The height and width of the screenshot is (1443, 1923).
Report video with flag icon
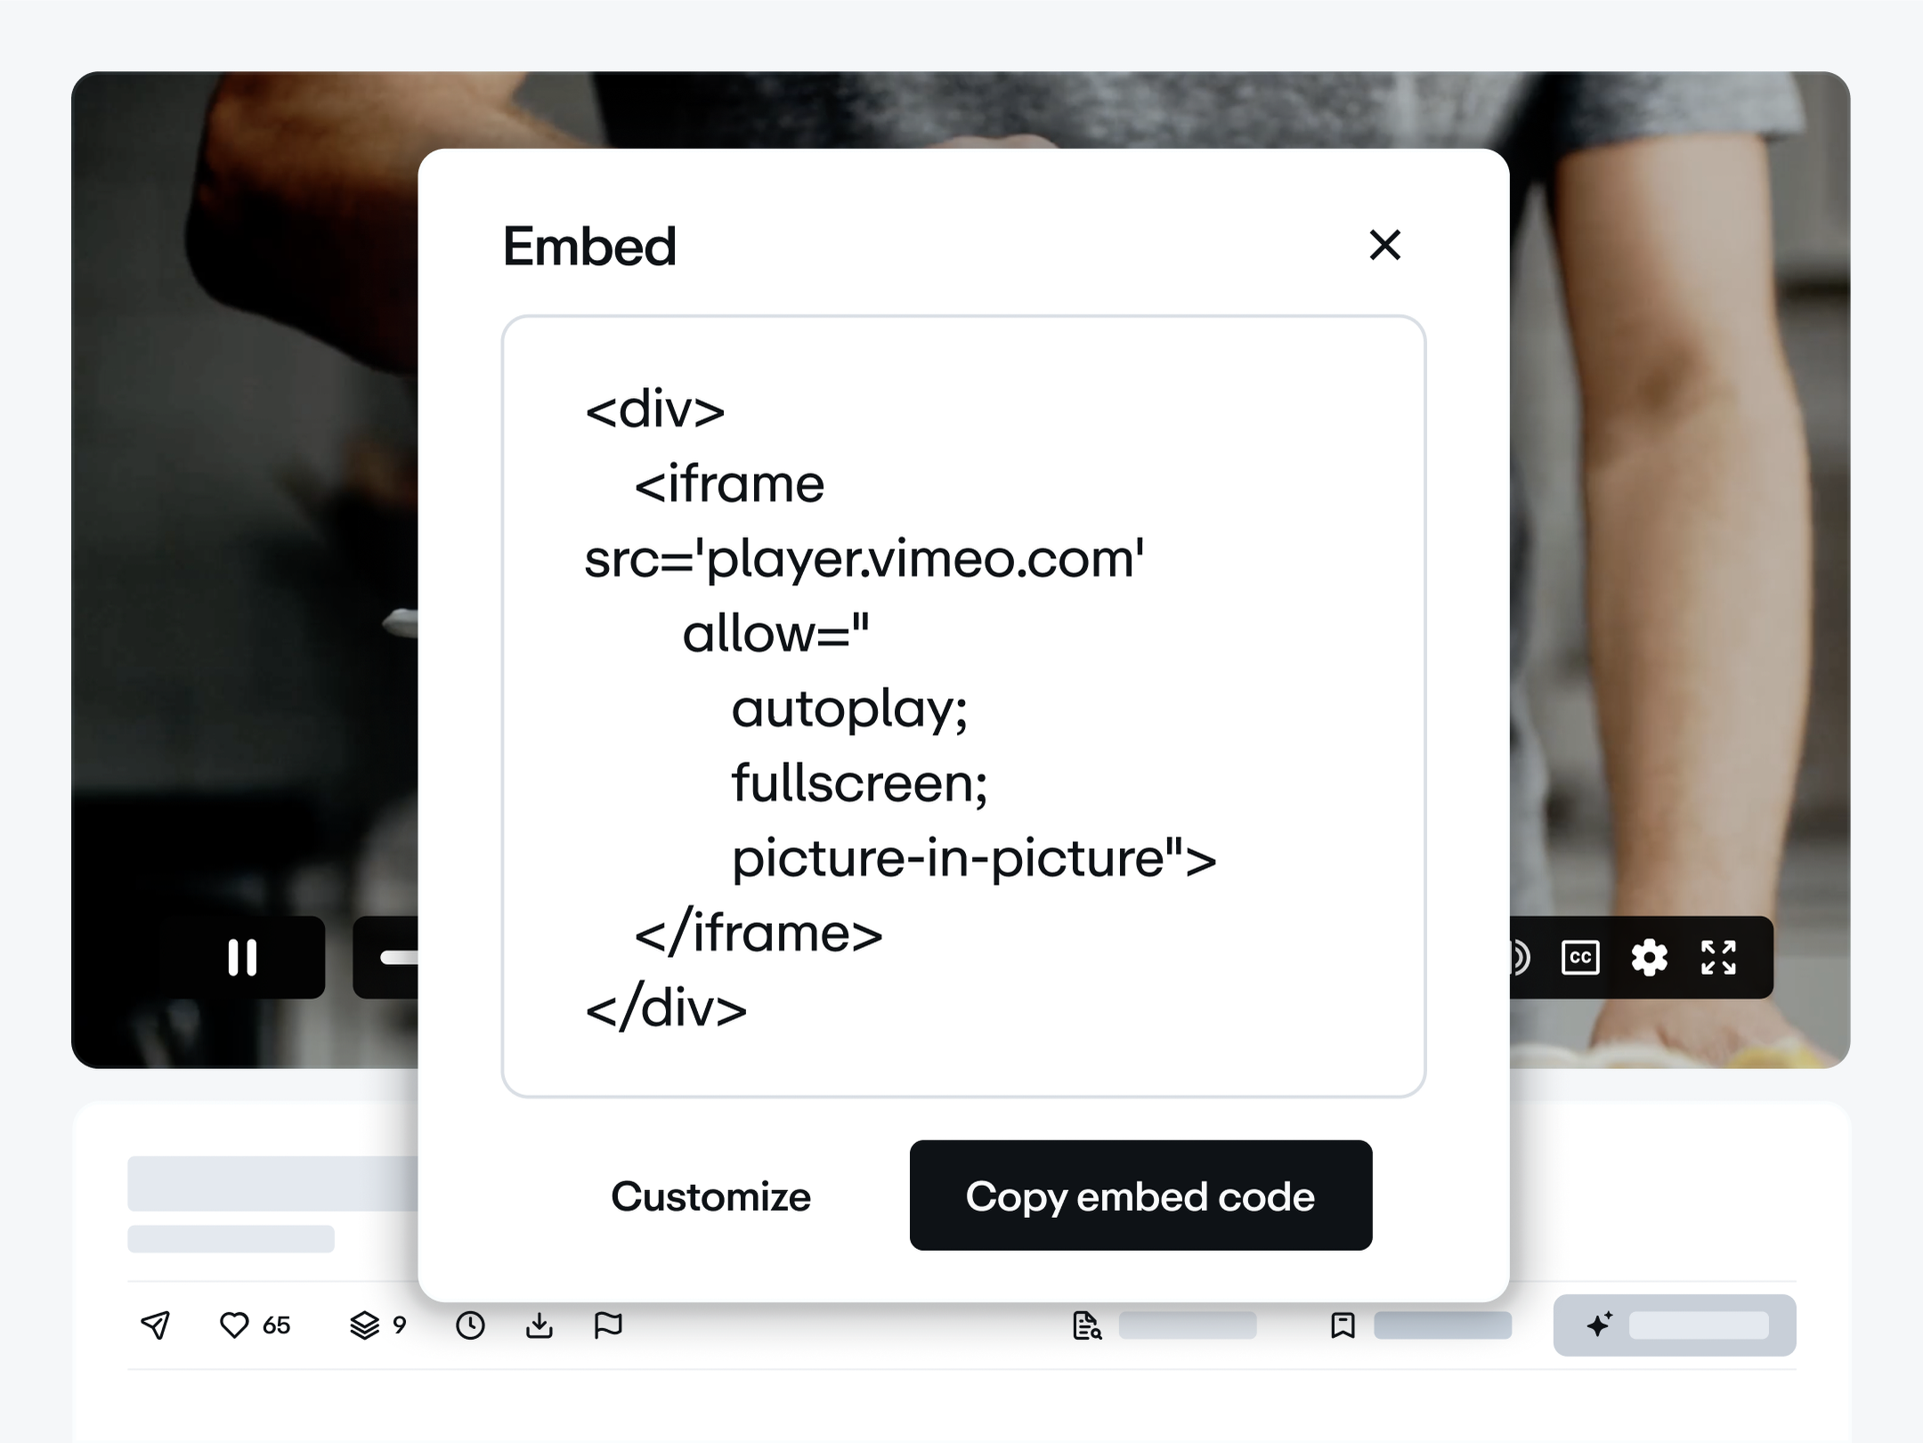pos(608,1325)
